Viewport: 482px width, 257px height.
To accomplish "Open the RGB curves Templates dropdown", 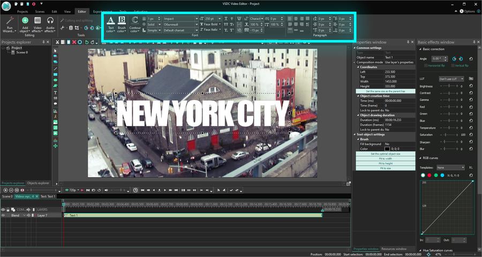I will (x=450, y=168).
